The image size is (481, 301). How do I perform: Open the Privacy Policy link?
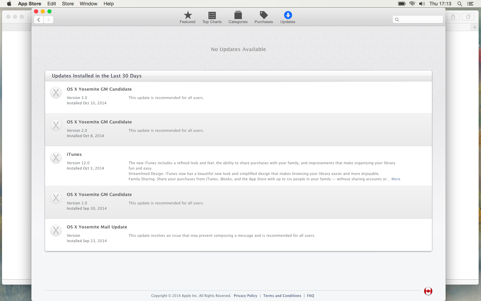[246, 296]
